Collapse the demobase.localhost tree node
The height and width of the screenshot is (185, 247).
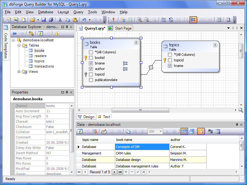13,40
